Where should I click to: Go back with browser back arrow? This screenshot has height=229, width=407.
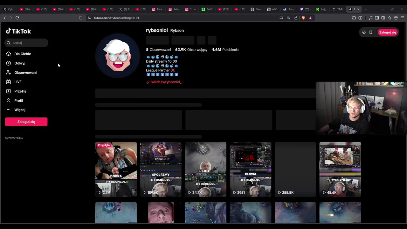4,18
